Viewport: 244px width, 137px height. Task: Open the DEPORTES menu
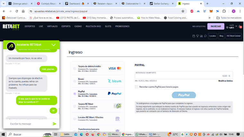(30, 26)
